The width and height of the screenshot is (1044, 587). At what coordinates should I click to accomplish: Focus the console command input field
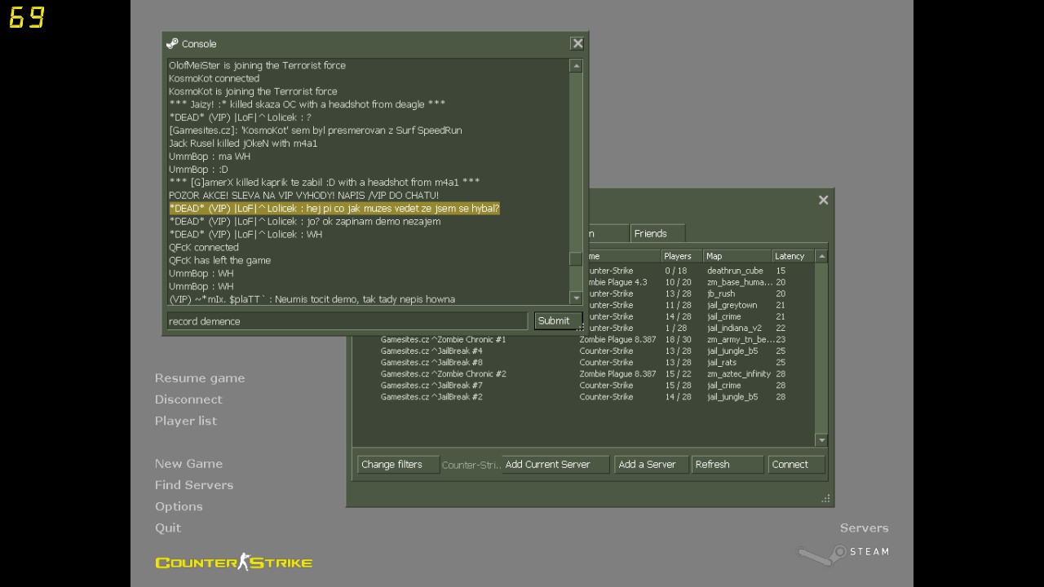(x=347, y=321)
